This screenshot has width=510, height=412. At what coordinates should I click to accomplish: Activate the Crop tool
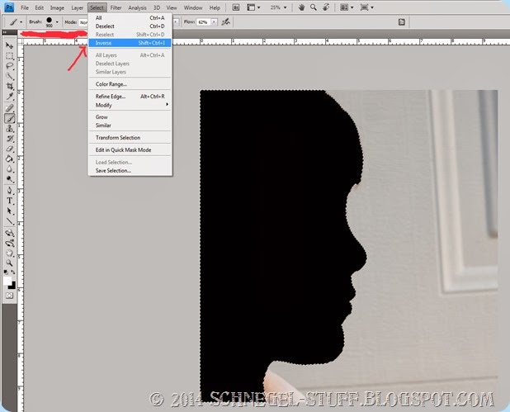[10, 86]
